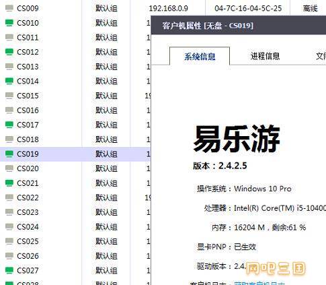The width and height of the screenshot is (326, 285).
Task: Pick the monitor icon of client CS015
Action: 9,96
